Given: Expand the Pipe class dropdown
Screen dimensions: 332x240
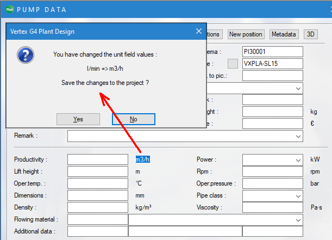Looking at the screenshot, I should [x=298, y=196].
